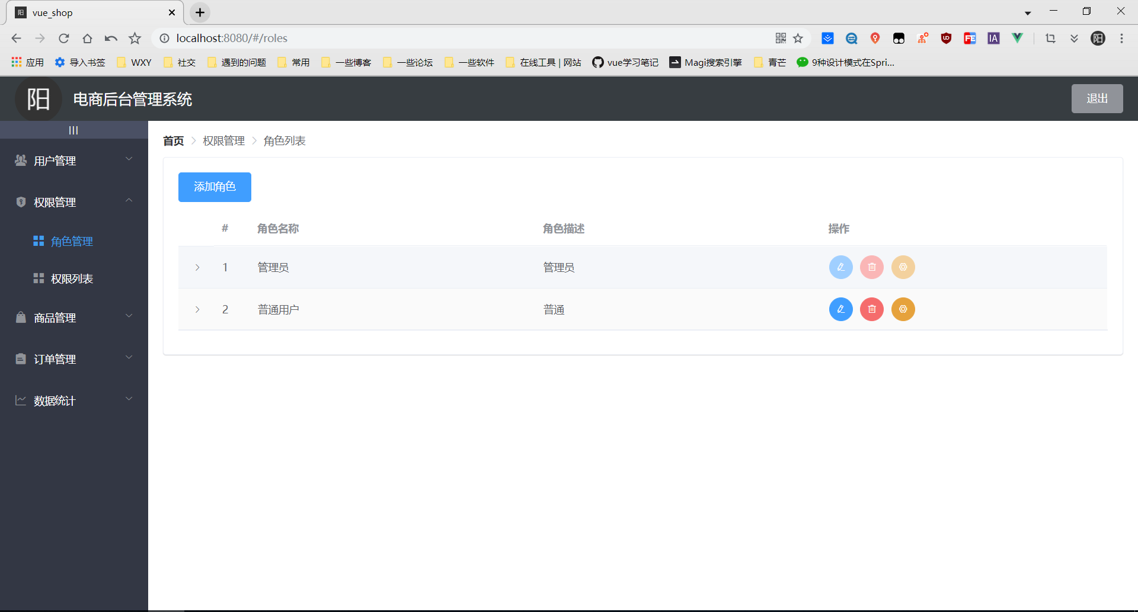Click the crop screenshot extension icon
The width and height of the screenshot is (1138, 612).
(x=1050, y=39)
